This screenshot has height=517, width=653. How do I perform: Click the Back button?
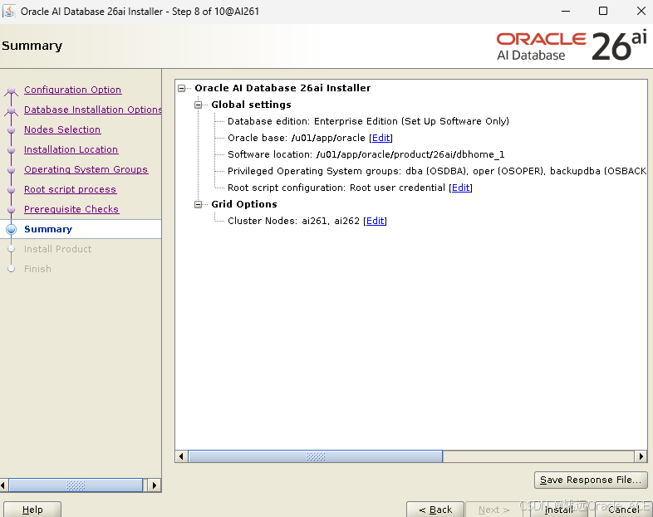(x=435, y=510)
